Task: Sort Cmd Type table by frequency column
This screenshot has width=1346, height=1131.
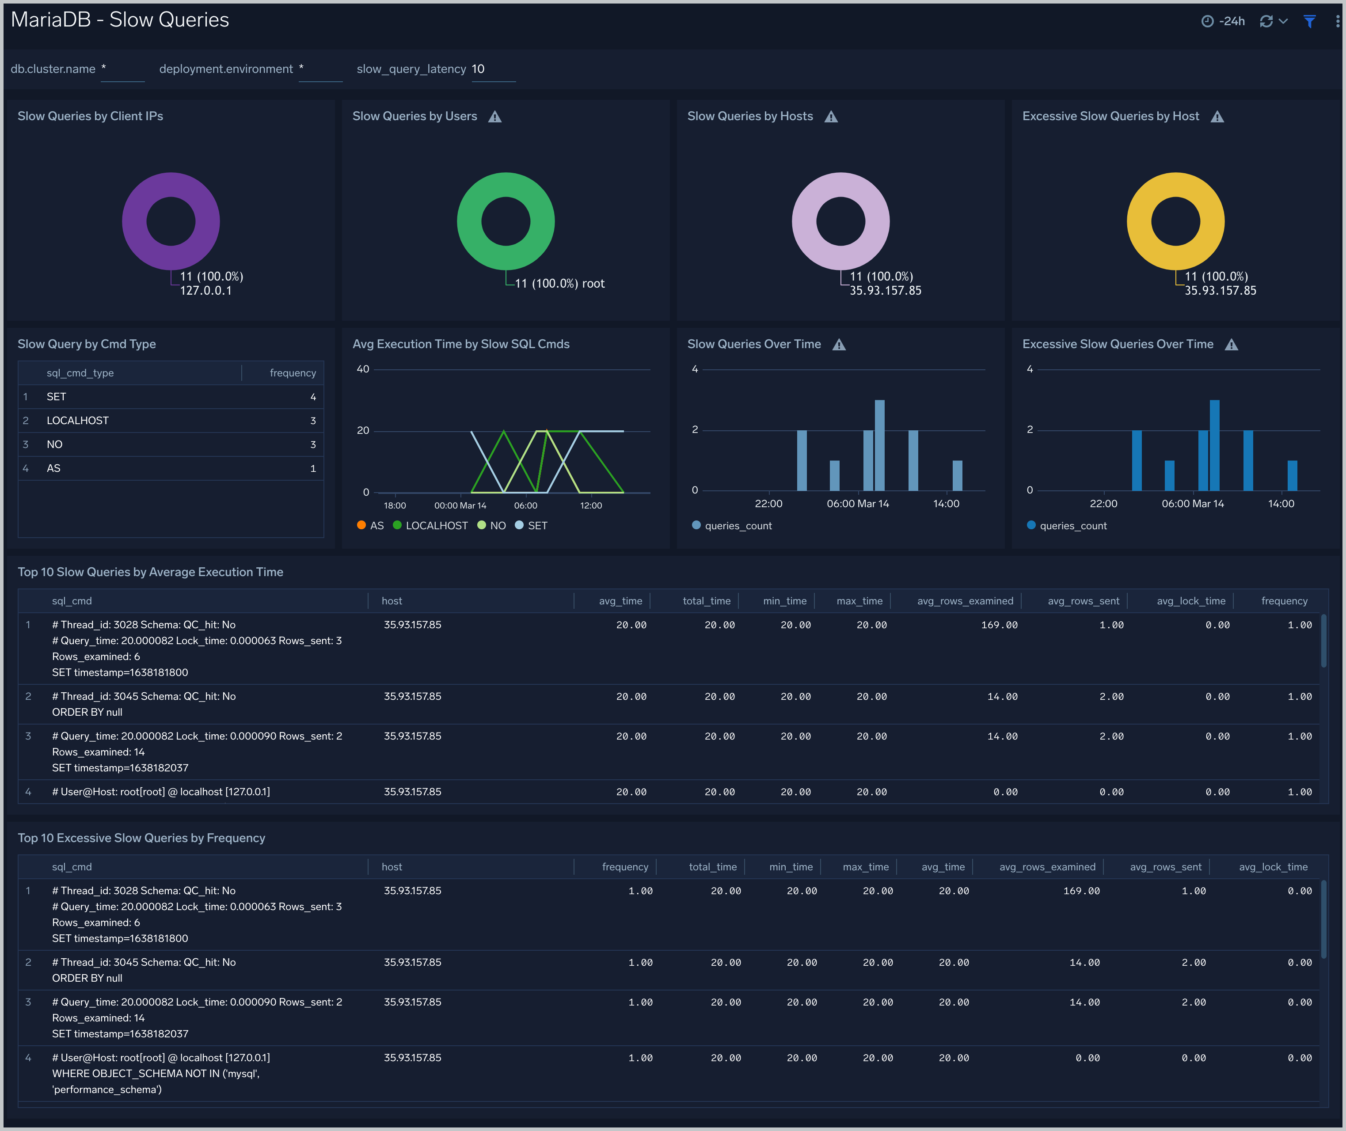Action: 293,373
